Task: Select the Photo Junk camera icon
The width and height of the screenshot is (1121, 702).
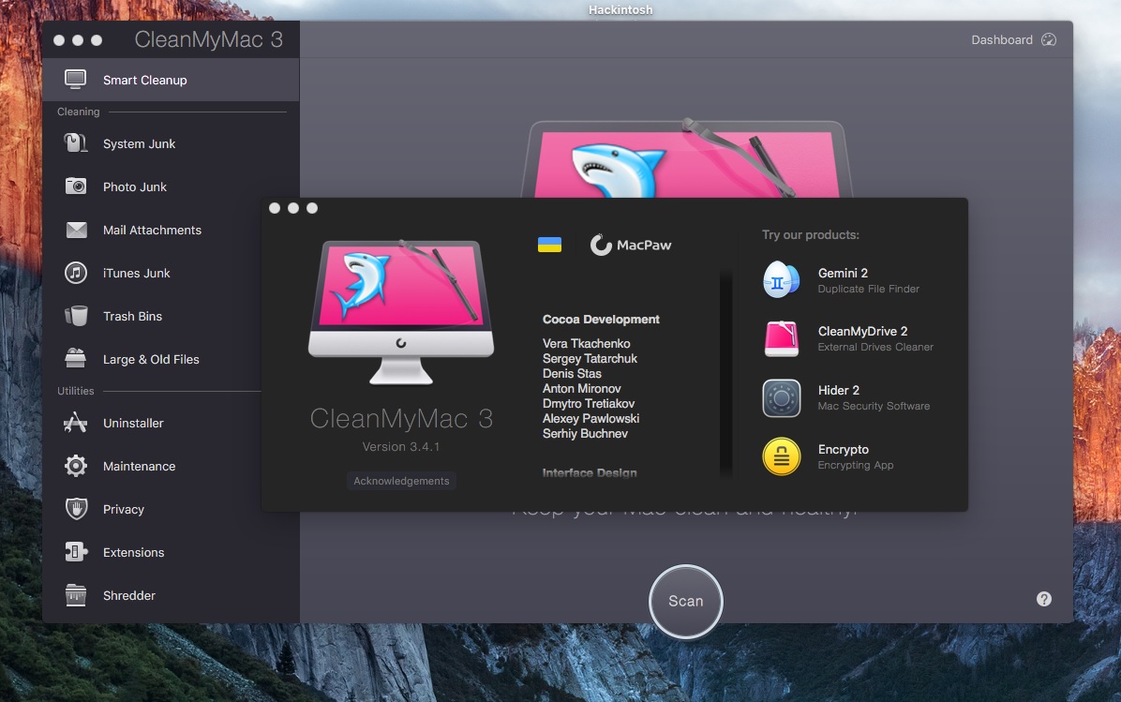Action: point(75,187)
